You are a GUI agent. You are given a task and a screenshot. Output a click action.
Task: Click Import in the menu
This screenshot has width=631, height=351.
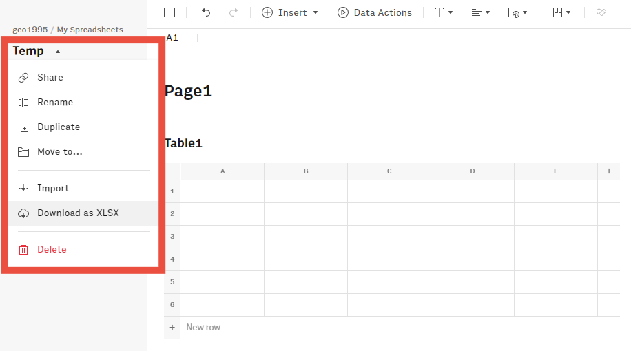pyautogui.click(x=53, y=189)
